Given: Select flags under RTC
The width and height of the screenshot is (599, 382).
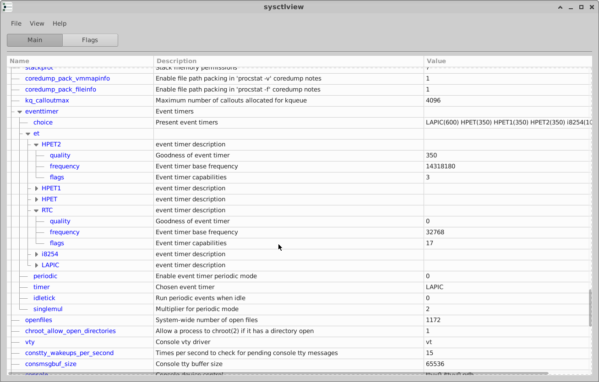Looking at the screenshot, I should (57, 243).
